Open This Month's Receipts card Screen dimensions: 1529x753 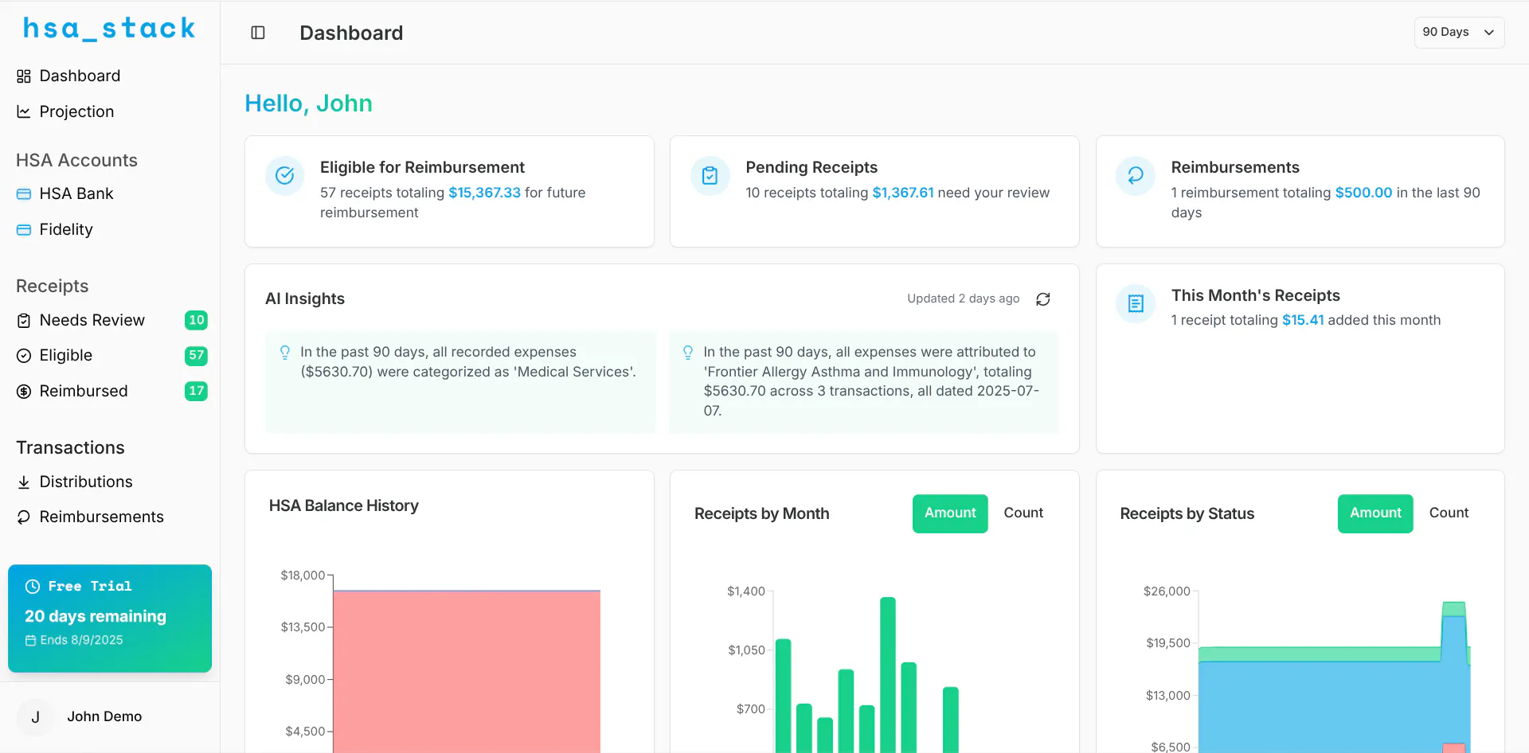[1300, 359]
